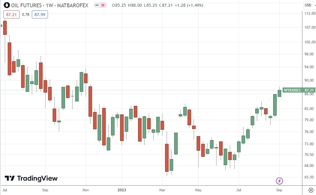Expand the currency selector chevron
316x195 pixels.
314,5
